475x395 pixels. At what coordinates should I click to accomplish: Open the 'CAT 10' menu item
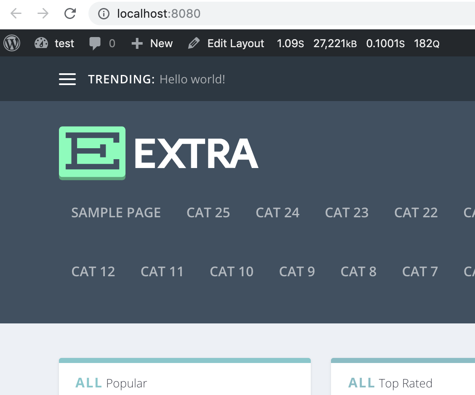(x=232, y=272)
